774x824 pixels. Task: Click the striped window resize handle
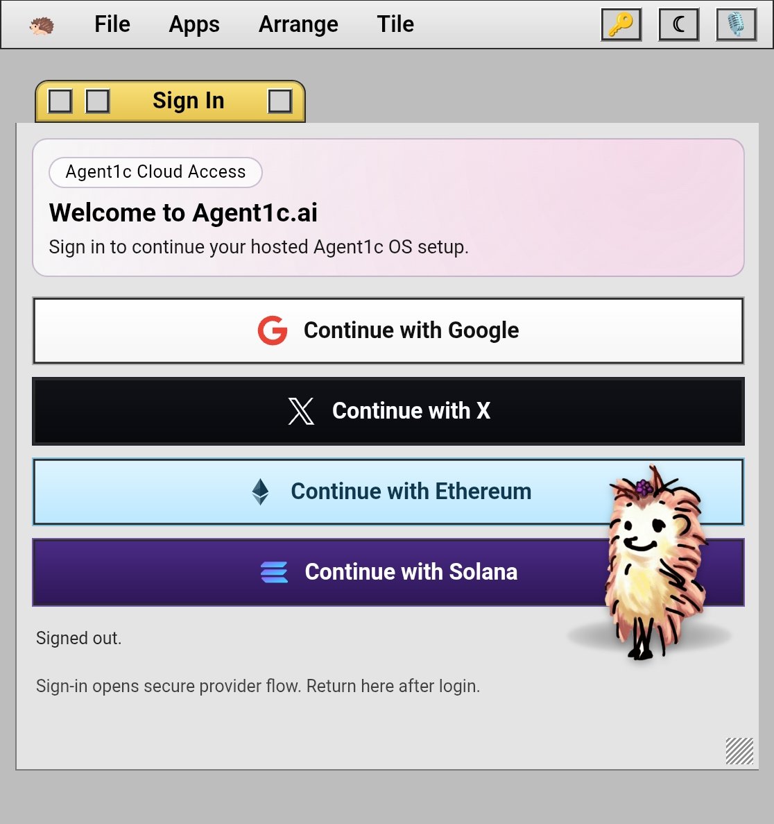[x=739, y=751]
